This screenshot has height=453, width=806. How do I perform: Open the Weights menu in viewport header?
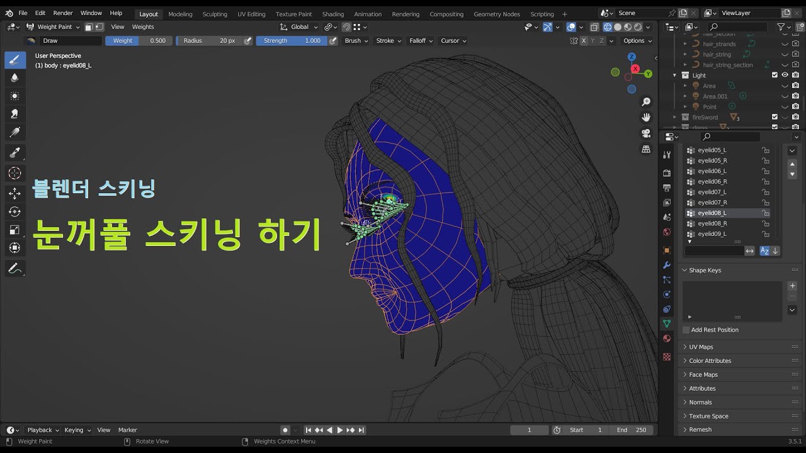[x=143, y=27]
